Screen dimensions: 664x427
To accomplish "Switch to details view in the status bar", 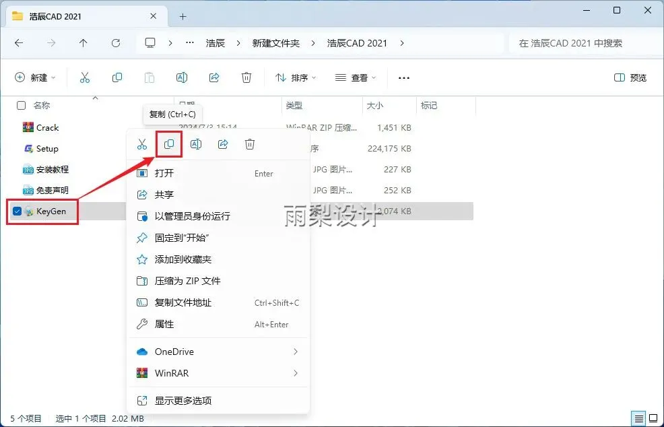I will 638,418.
